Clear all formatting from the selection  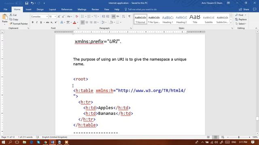click(76, 17)
